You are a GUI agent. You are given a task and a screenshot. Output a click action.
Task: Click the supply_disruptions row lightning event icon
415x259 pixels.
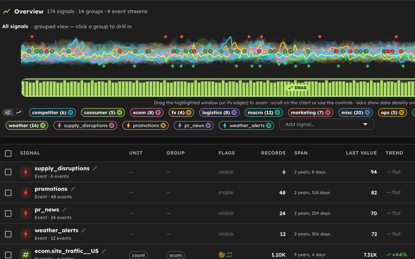click(26, 172)
